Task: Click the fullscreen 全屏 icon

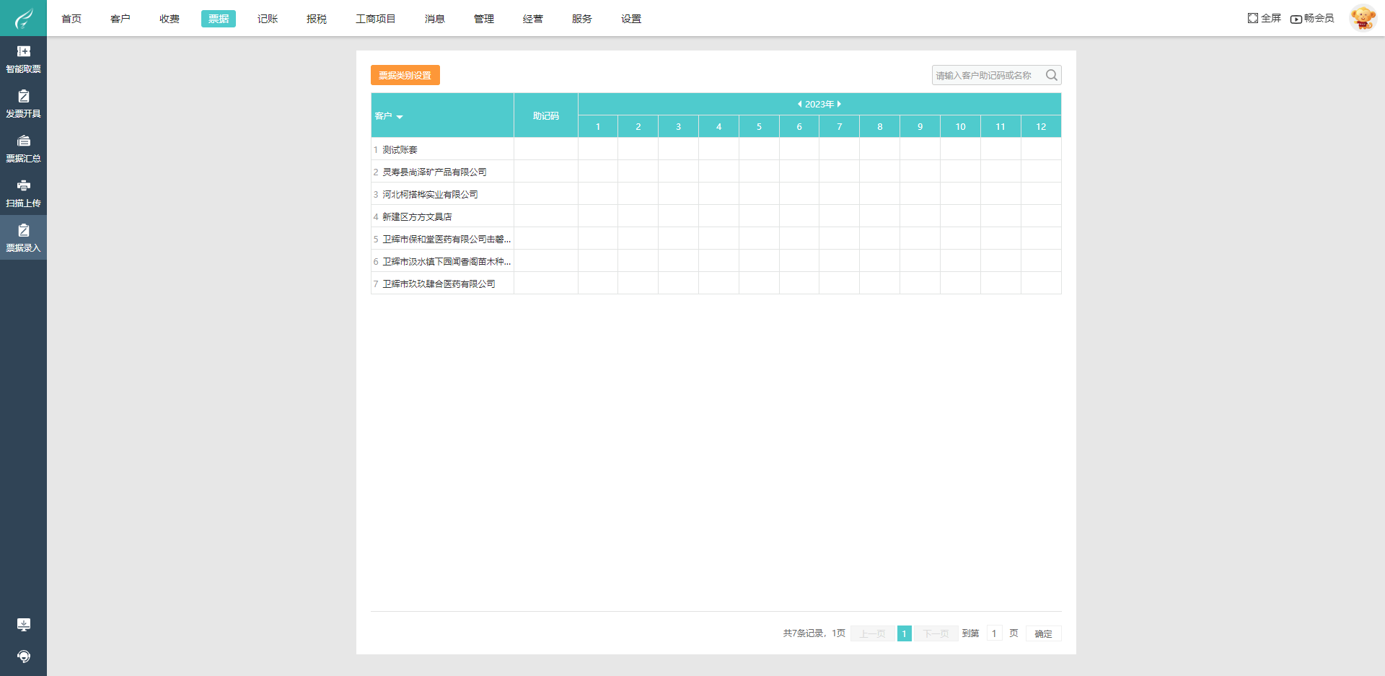Action: [1262, 18]
